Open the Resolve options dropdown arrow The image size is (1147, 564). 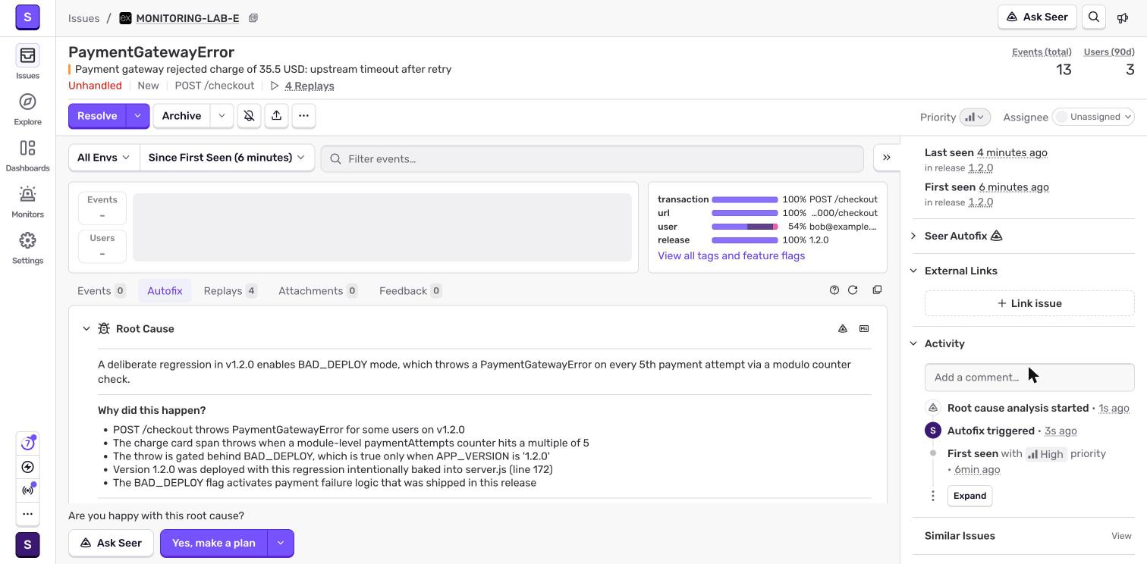137,116
